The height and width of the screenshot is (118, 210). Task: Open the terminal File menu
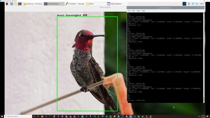click(129, 11)
